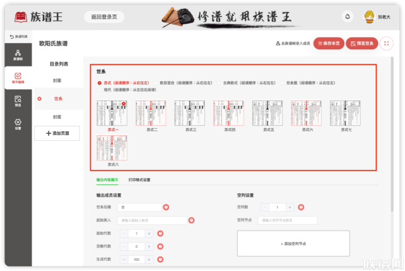The image size is (405, 271).
Task: Decrease 空列数 with minus button
Action: [265, 207]
